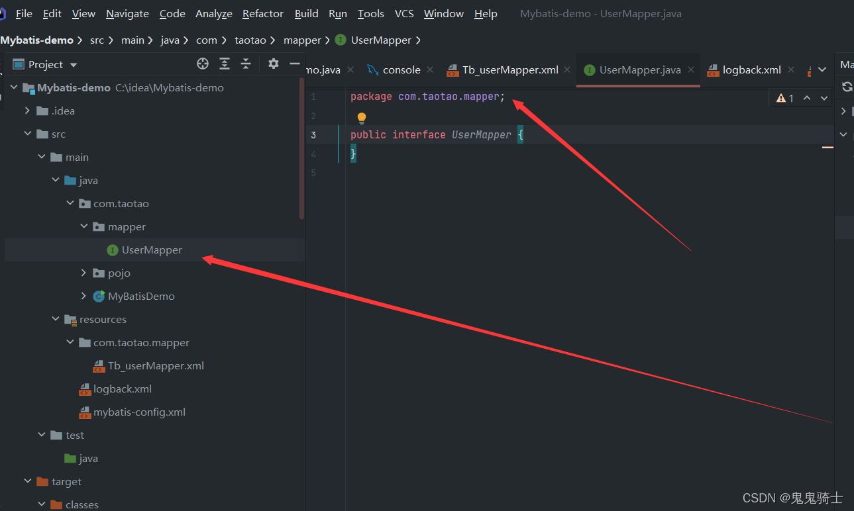Open the inspection warnings indicator
The height and width of the screenshot is (511, 854).
[785, 98]
